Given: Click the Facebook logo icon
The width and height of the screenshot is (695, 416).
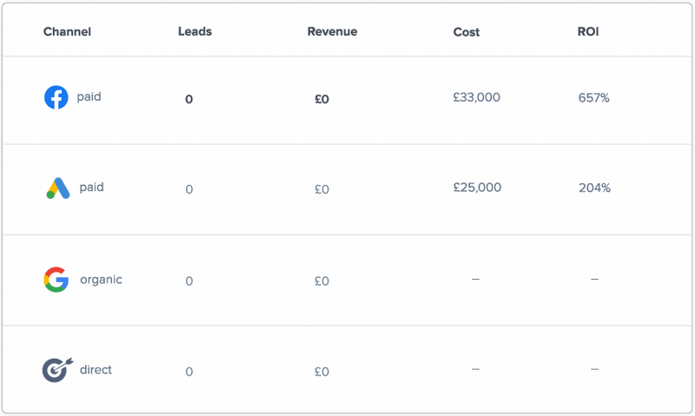Looking at the screenshot, I should coord(56,97).
